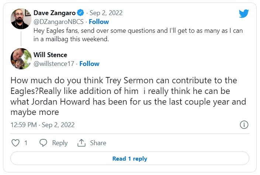Click the reply speech bubble icon
The height and width of the screenshot is (175, 260).
(x=44, y=143)
